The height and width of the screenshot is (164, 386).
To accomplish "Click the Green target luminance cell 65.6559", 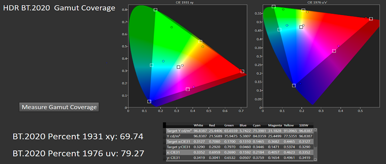I will [x=231, y=131].
